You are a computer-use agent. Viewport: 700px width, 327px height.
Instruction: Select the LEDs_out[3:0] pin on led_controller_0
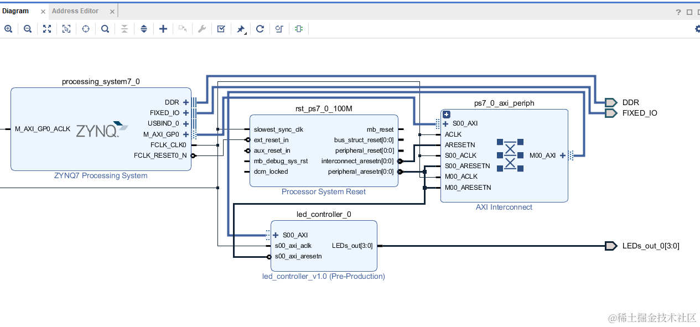(x=352, y=246)
